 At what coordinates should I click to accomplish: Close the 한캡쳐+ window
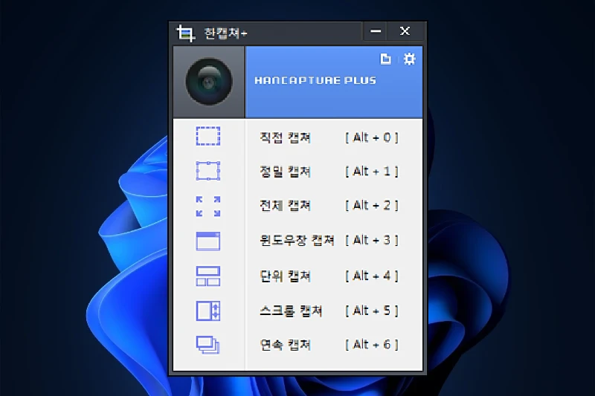tap(405, 31)
